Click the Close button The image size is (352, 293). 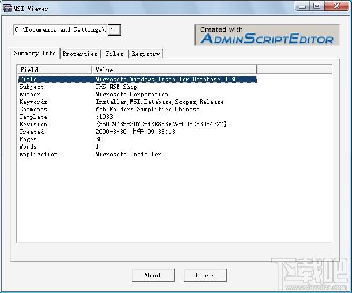click(205, 275)
